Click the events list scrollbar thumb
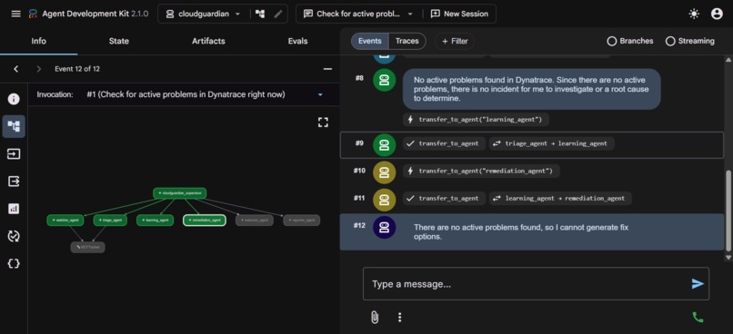Screen dimensions: 733x334 pos(728,210)
